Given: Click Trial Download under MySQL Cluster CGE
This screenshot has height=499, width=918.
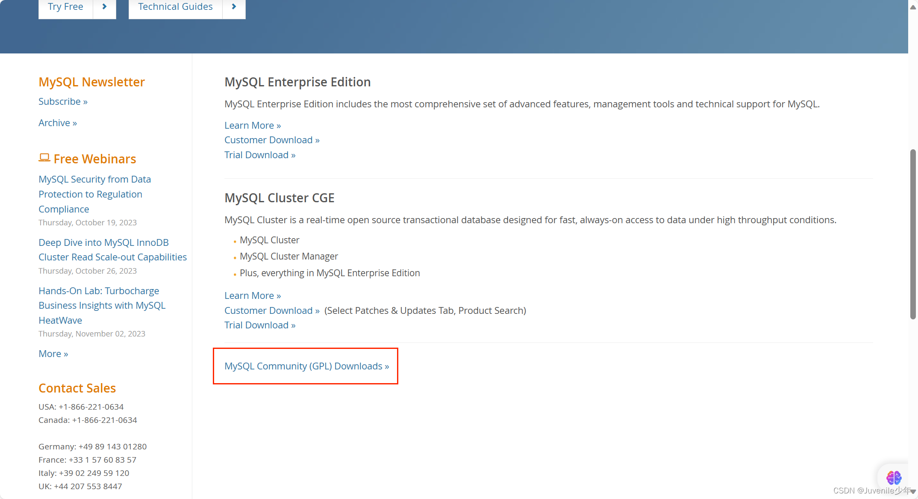Looking at the screenshot, I should click(260, 325).
